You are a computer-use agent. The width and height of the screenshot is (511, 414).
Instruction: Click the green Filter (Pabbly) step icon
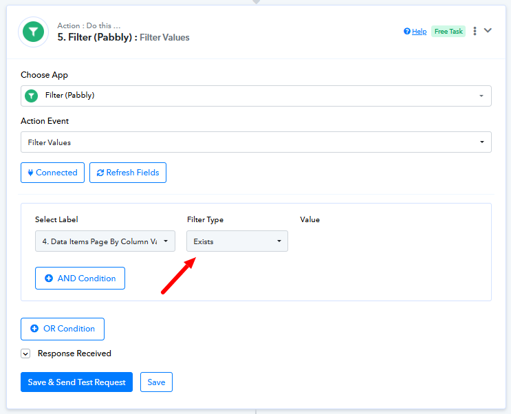33,32
